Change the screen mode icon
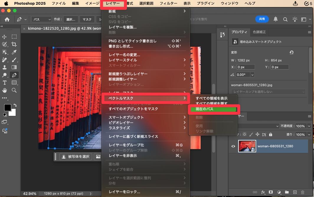This screenshot has width=314, height=197. (4, 122)
